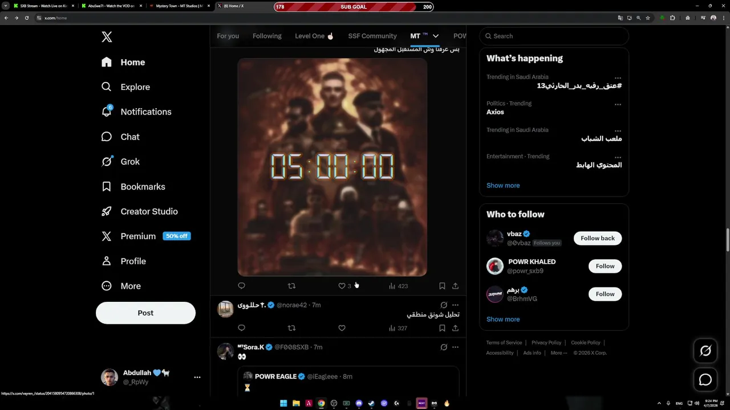Bookmark the @norae42 post

pyautogui.click(x=442, y=328)
